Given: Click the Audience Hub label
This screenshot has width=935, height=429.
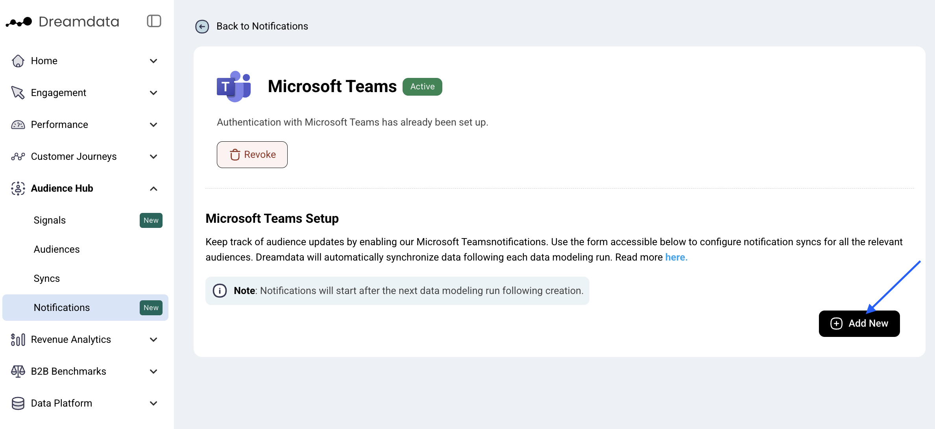Looking at the screenshot, I should (x=62, y=189).
